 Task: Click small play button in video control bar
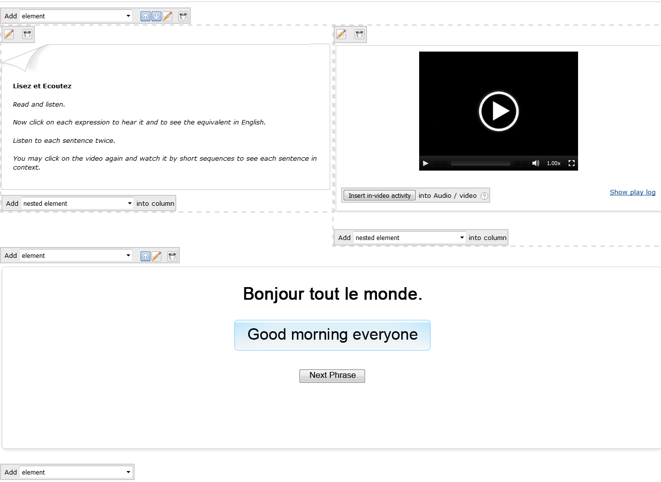[x=426, y=163]
